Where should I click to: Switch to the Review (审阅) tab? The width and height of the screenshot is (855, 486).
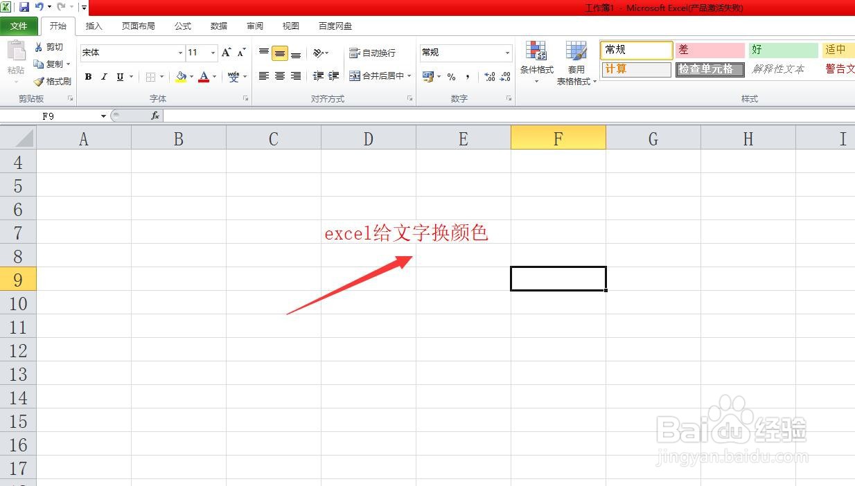(x=255, y=26)
